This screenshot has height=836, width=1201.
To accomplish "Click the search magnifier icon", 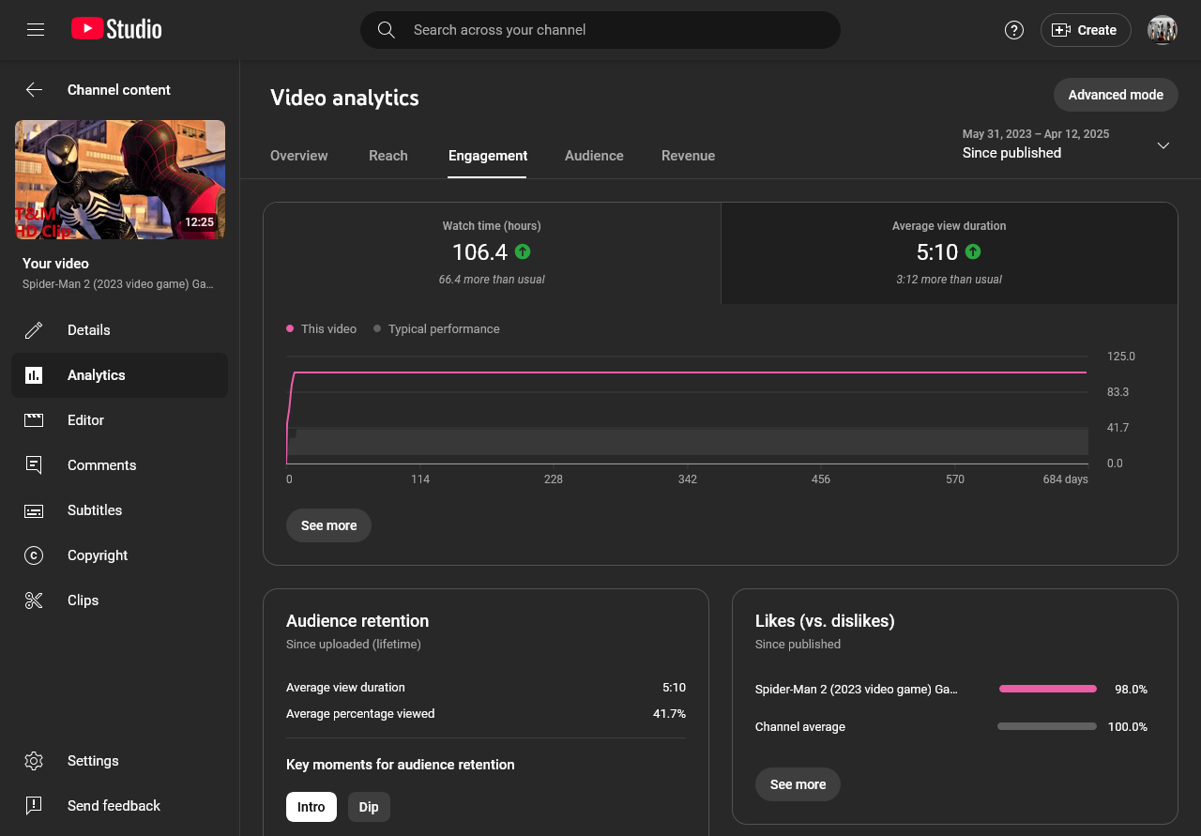I will coord(386,30).
